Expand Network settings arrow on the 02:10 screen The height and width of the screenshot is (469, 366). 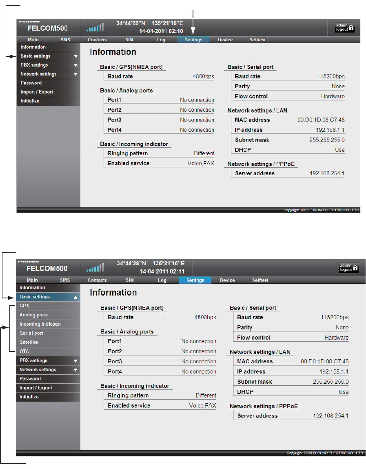coord(75,74)
